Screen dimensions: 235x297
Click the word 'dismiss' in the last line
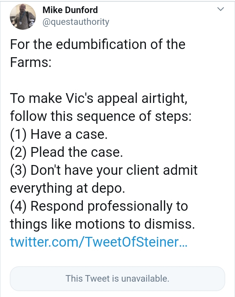pyautogui.click(x=168, y=224)
